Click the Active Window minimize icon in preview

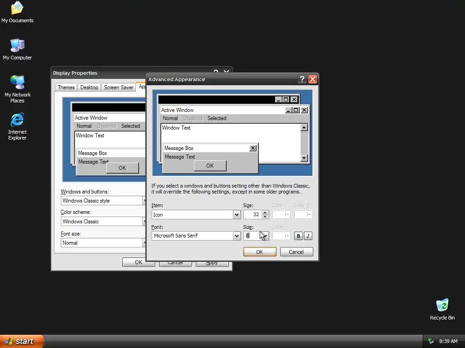288,110
